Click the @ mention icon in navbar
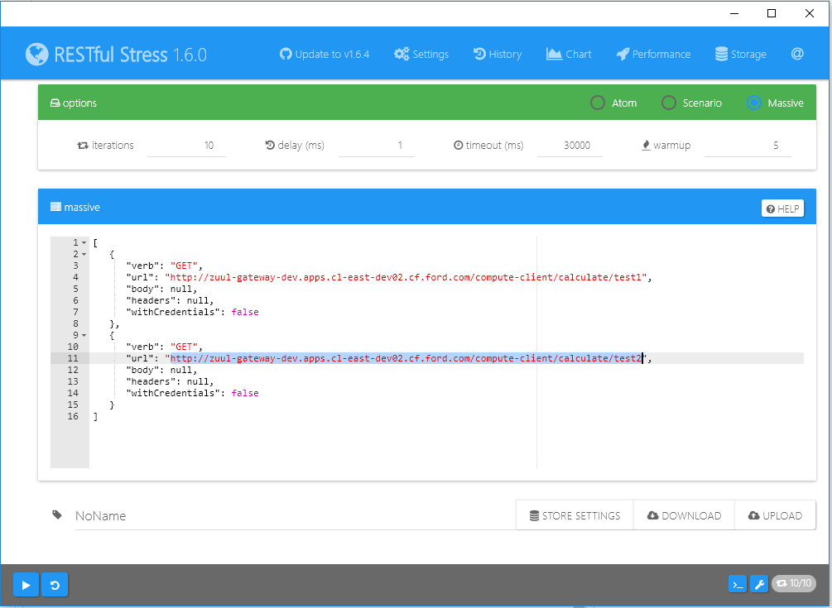This screenshot has height=608, width=832. tap(796, 54)
